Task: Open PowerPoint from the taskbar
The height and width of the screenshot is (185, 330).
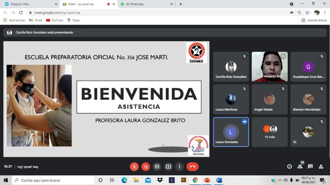Action: coord(207,180)
